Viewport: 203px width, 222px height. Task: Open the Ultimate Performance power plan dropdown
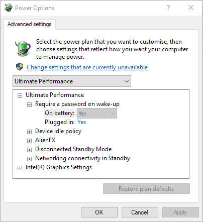72,81
